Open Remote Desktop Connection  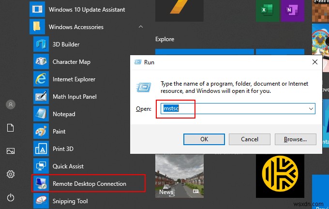89,184
